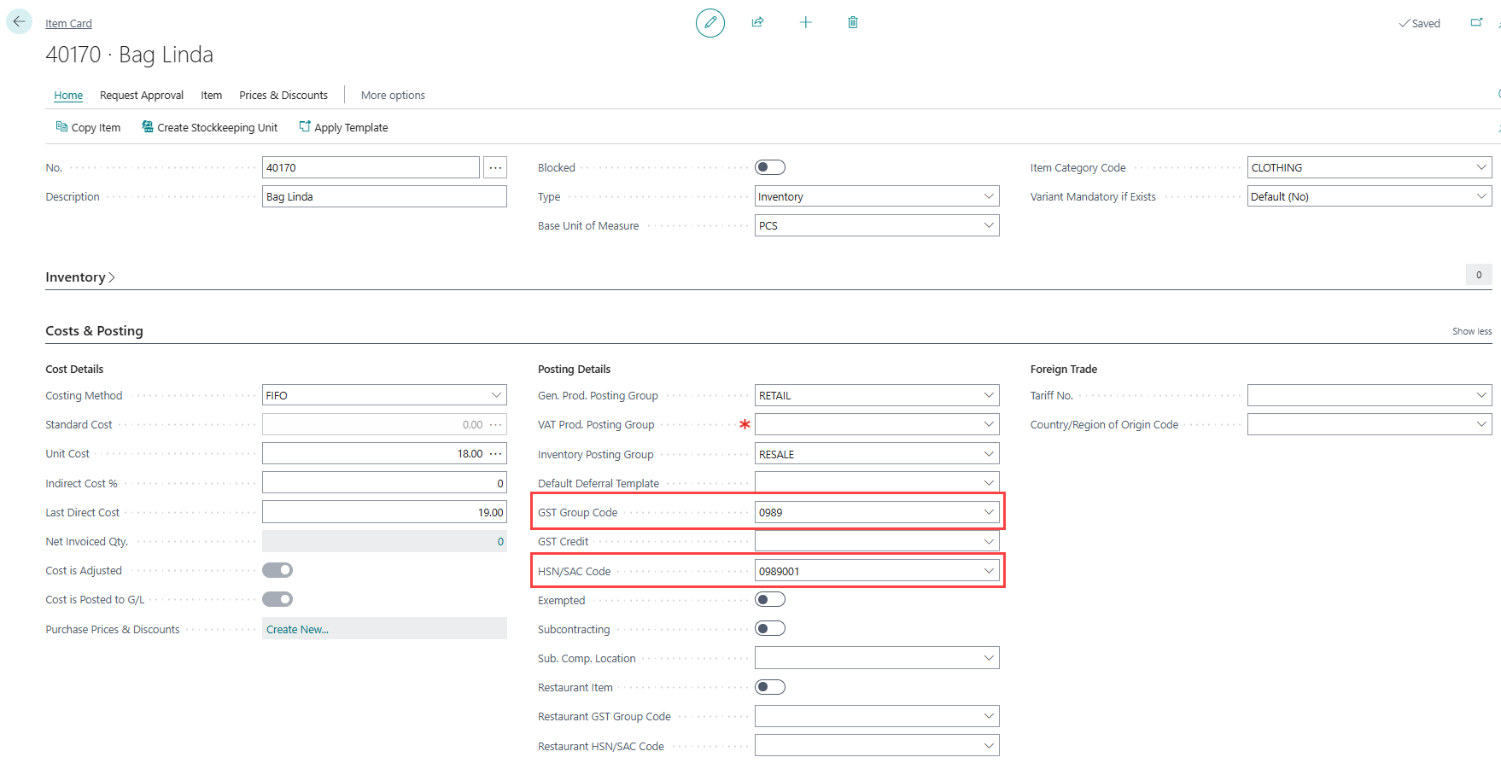Click the share icon

tap(757, 23)
